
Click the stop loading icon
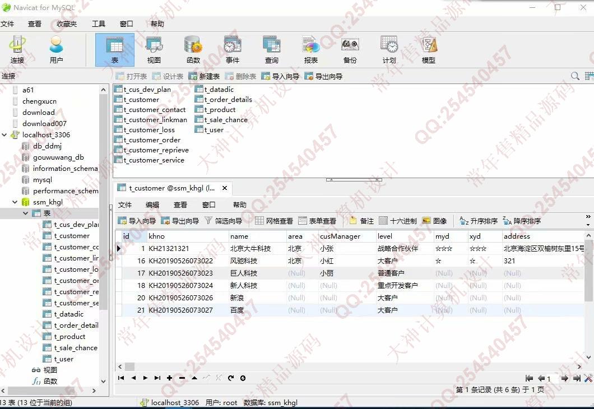243,378
